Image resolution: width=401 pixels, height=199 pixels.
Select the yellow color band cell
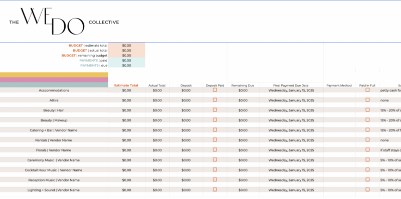[x=54, y=75]
